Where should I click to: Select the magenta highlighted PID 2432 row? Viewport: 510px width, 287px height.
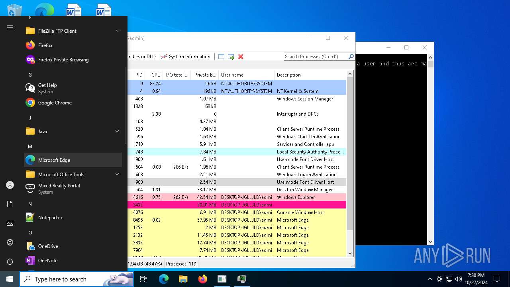coord(237,205)
